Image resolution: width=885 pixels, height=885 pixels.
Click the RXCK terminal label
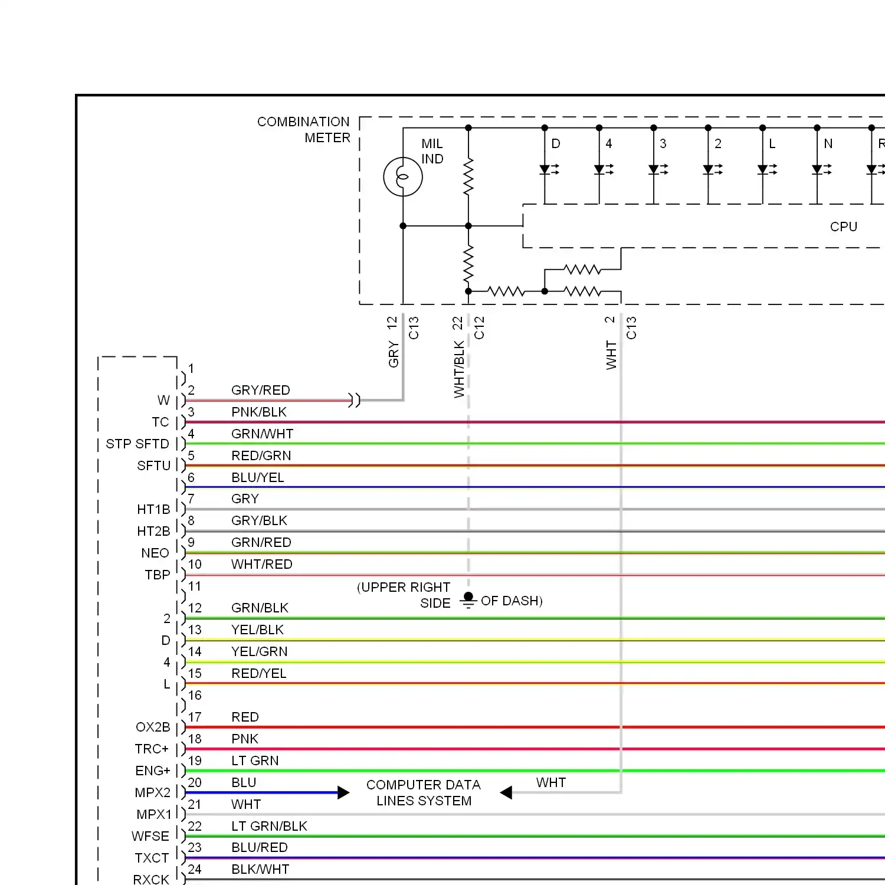[x=151, y=879]
